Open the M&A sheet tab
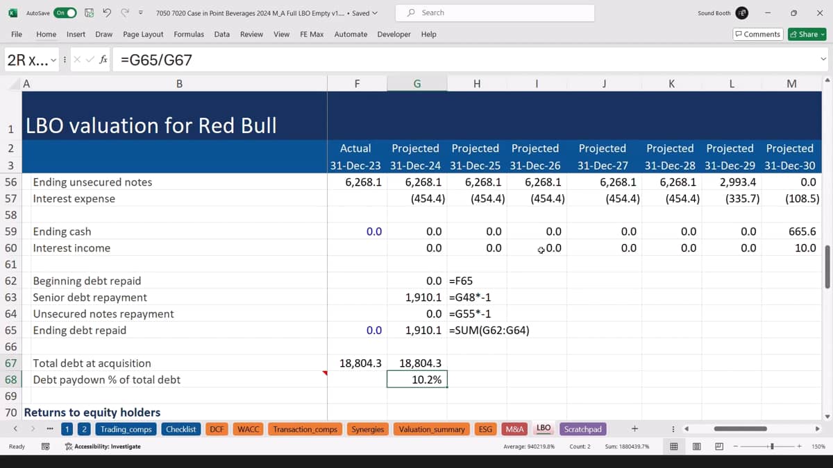 click(x=515, y=429)
